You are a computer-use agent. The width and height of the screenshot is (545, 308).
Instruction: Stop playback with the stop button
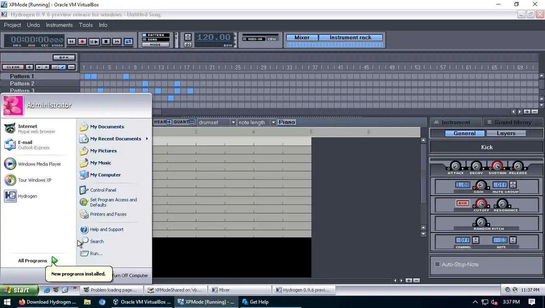click(x=106, y=41)
